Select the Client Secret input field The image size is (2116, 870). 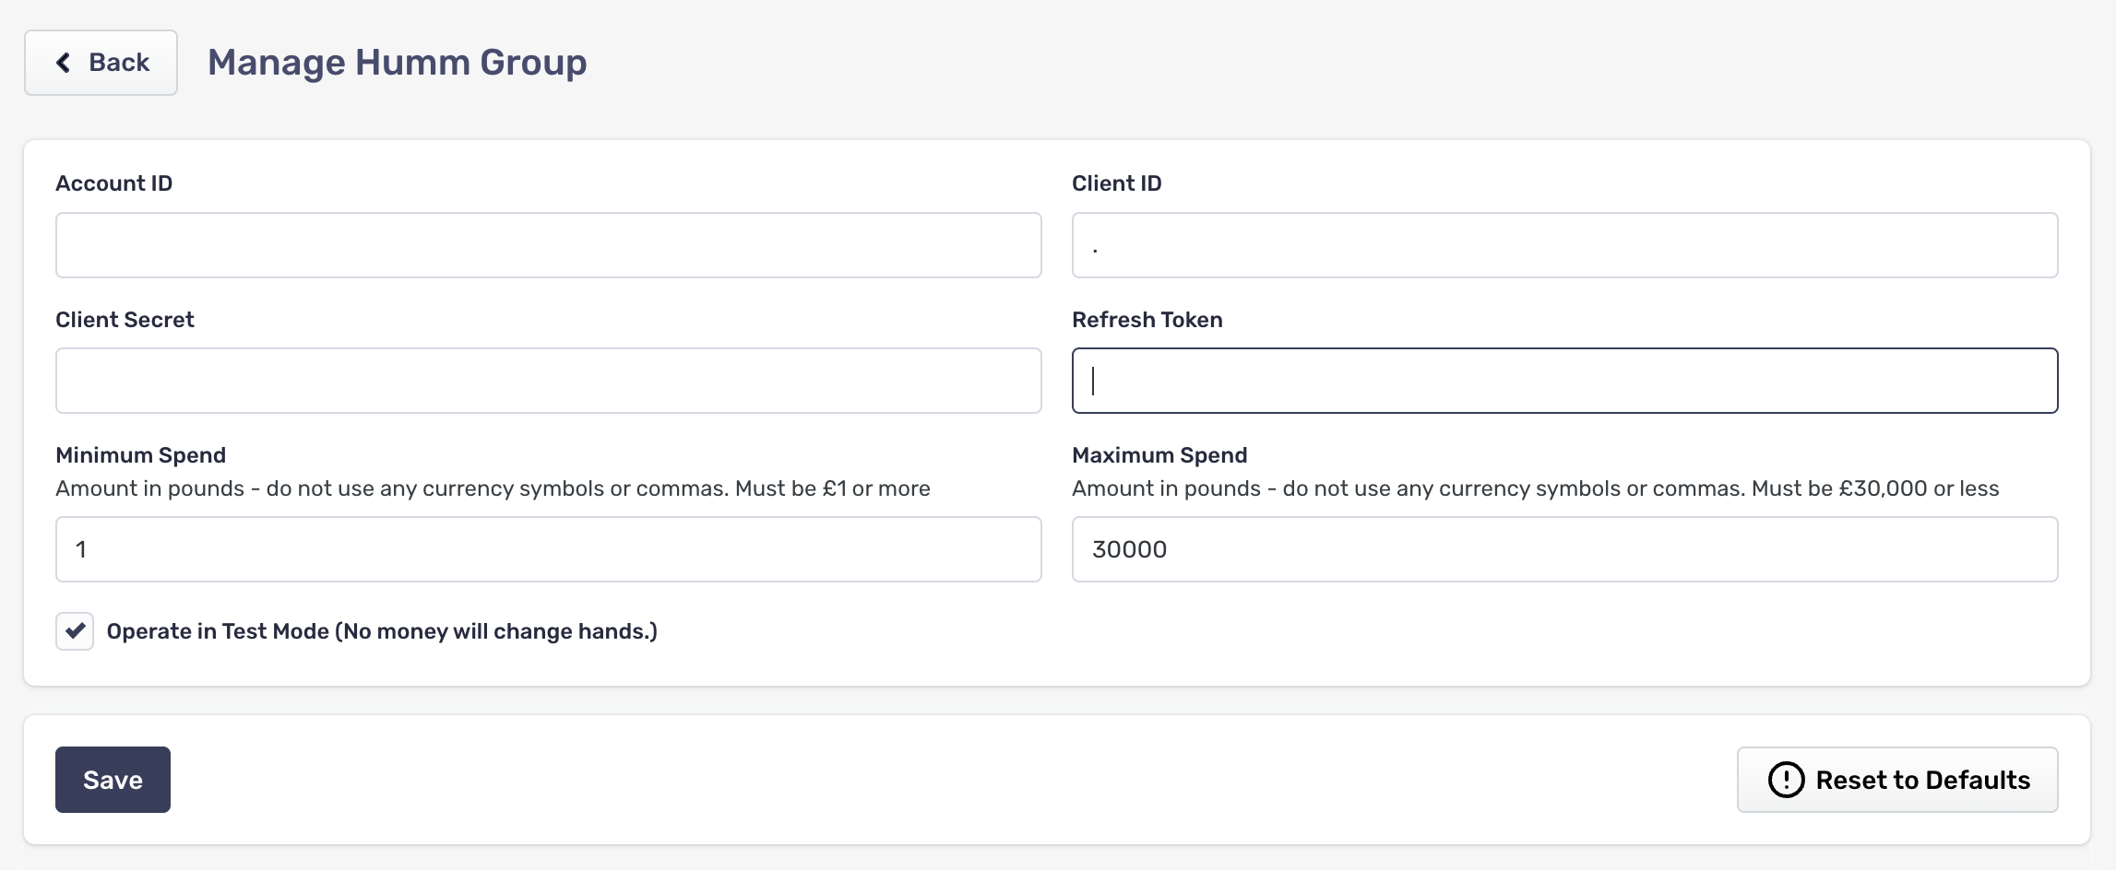548,381
